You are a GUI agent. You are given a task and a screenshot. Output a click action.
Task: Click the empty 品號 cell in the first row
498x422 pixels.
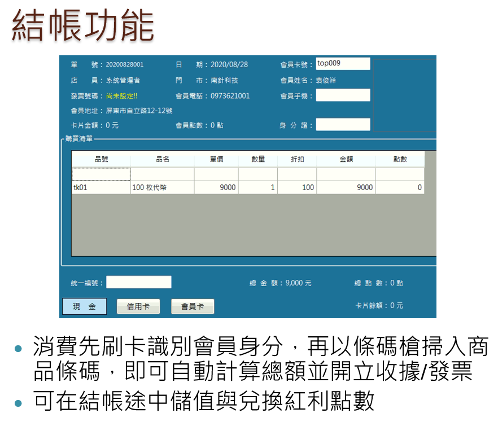(101, 174)
